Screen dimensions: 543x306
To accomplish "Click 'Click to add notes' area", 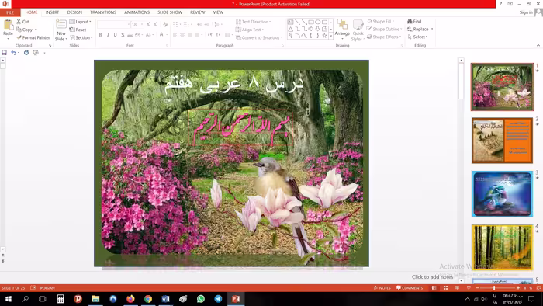I will pyautogui.click(x=432, y=277).
